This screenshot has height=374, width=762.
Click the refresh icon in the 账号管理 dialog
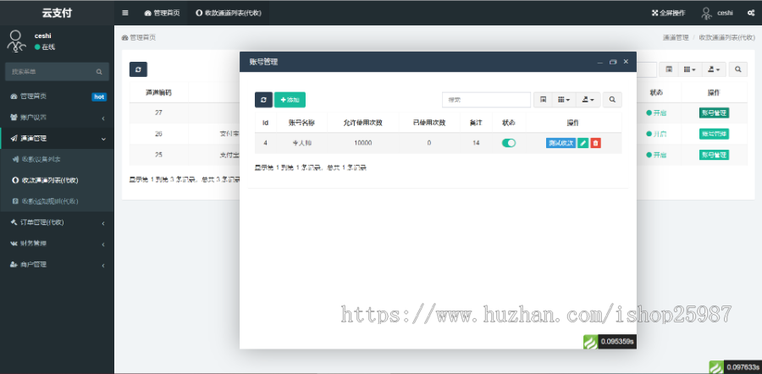263,100
